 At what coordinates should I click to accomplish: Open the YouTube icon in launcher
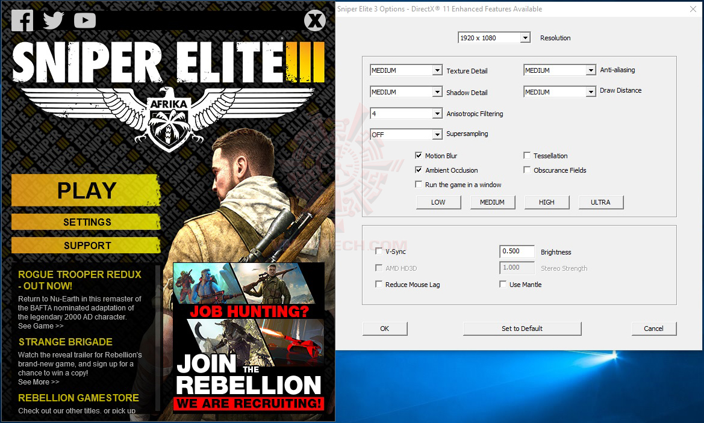pyautogui.click(x=85, y=20)
